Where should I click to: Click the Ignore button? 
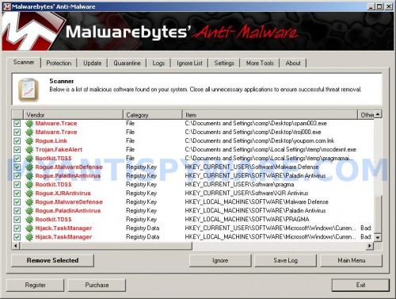[220, 260]
